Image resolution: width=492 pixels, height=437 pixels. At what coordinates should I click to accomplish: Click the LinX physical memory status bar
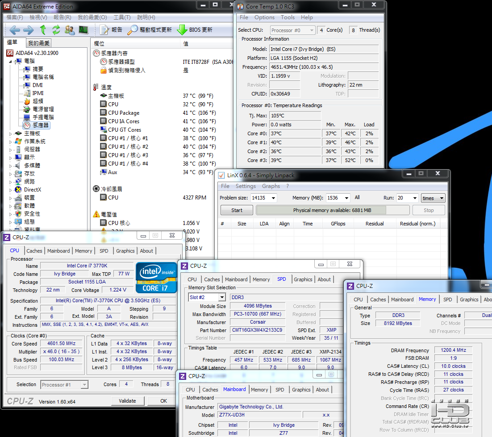[x=333, y=210]
